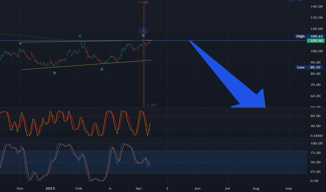Click the Feb label on time axis
The width and height of the screenshot is (326, 192).
[79, 189]
